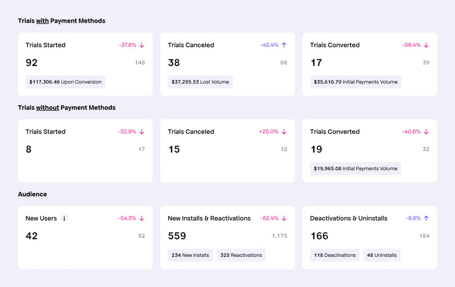This screenshot has height=287, width=455.
Task: Open the Trials Started card title
Action: tap(46, 45)
